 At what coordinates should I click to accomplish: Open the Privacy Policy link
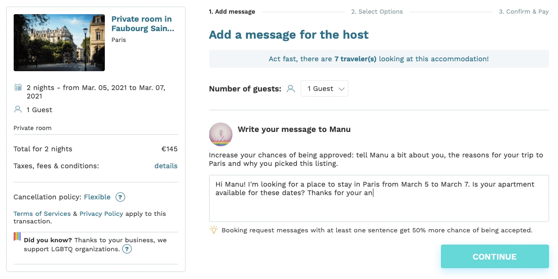pos(101,213)
